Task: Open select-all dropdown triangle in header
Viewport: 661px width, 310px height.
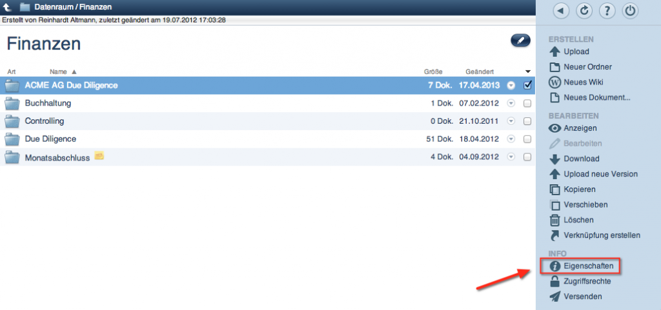Action: click(527, 71)
